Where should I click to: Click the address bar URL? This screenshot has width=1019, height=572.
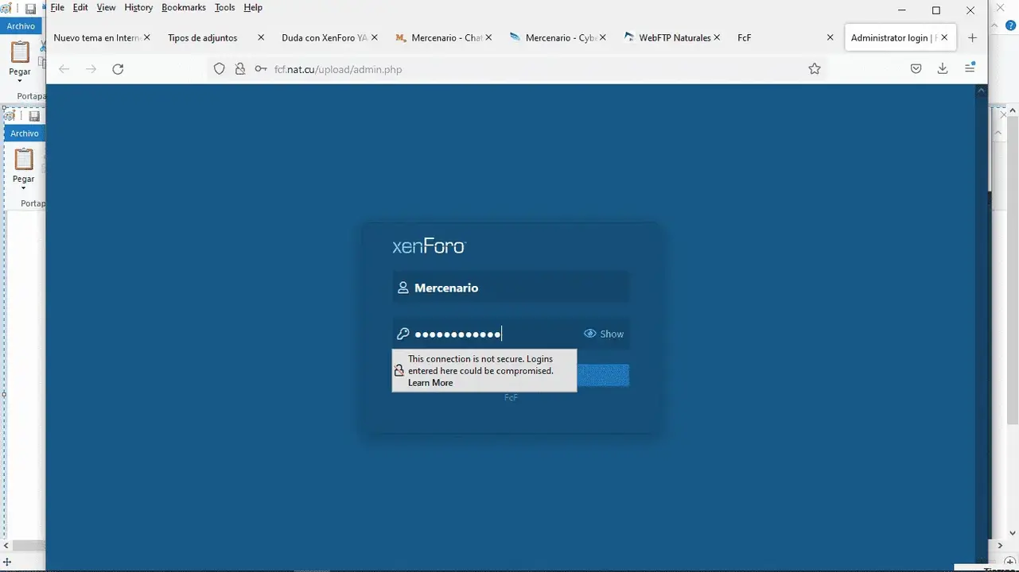click(338, 69)
